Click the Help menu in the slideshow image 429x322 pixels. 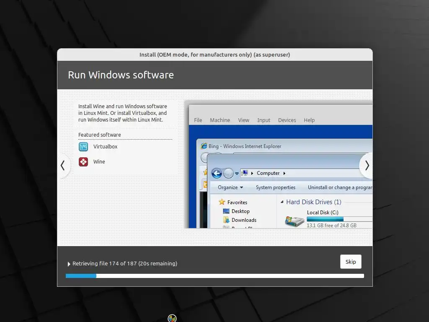pyautogui.click(x=309, y=120)
